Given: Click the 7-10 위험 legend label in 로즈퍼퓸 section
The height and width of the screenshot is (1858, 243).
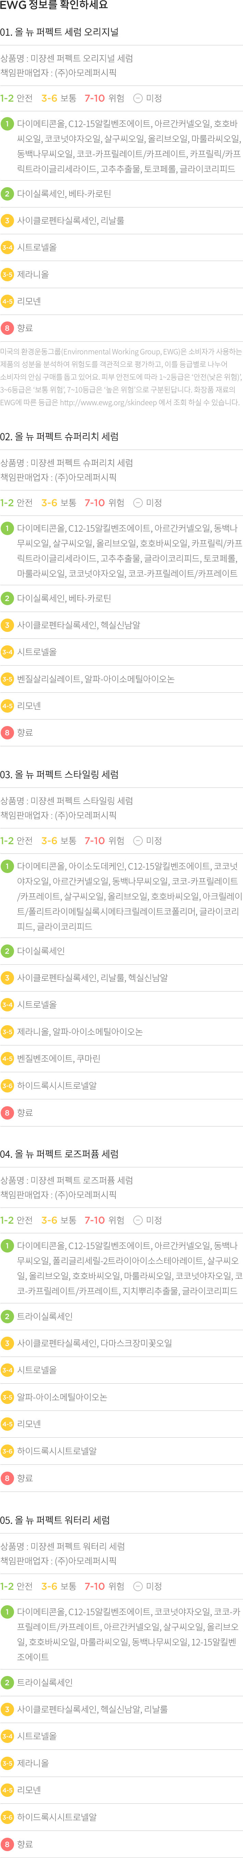Looking at the screenshot, I should point(104,1220).
